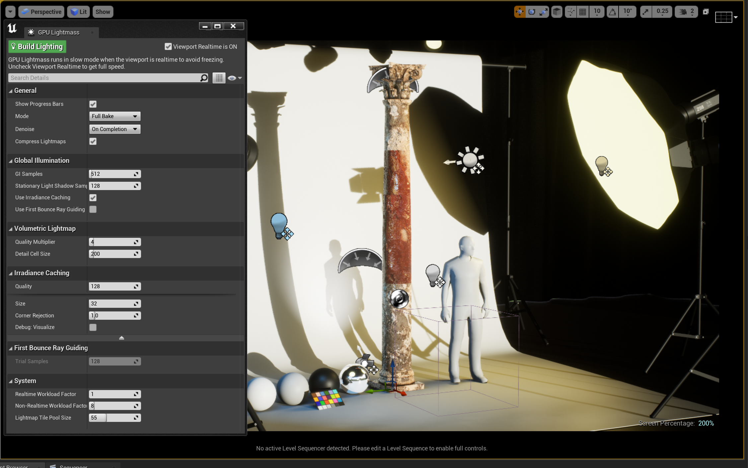Switch to the GPU Lightmass tab
Viewport: 748px width, 468px height.
[x=58, y=33]
